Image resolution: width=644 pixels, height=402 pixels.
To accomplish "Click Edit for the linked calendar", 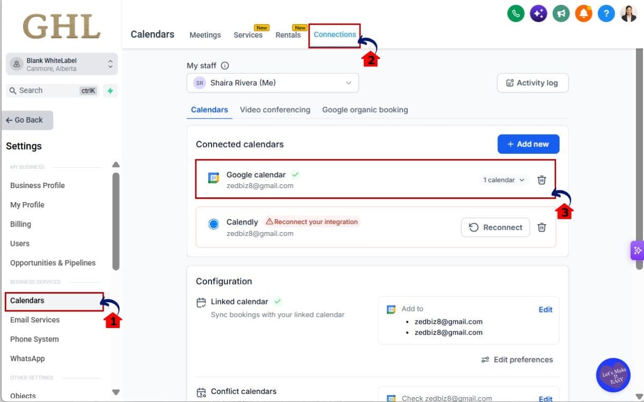I will (x=545, y=309).
